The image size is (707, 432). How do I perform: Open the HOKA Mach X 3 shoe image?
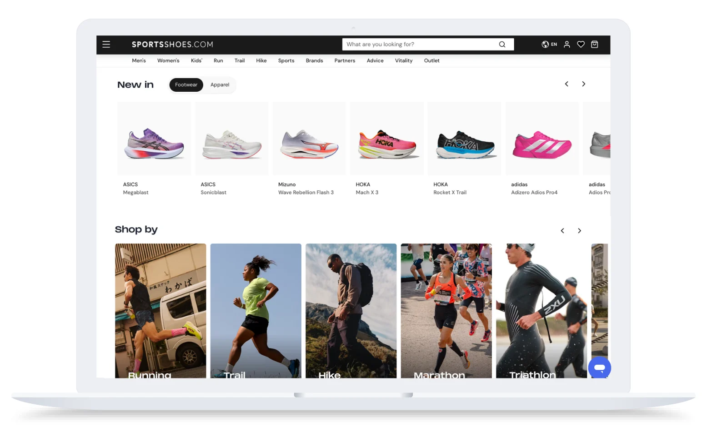pyautogui.click(x=387, y=139)
